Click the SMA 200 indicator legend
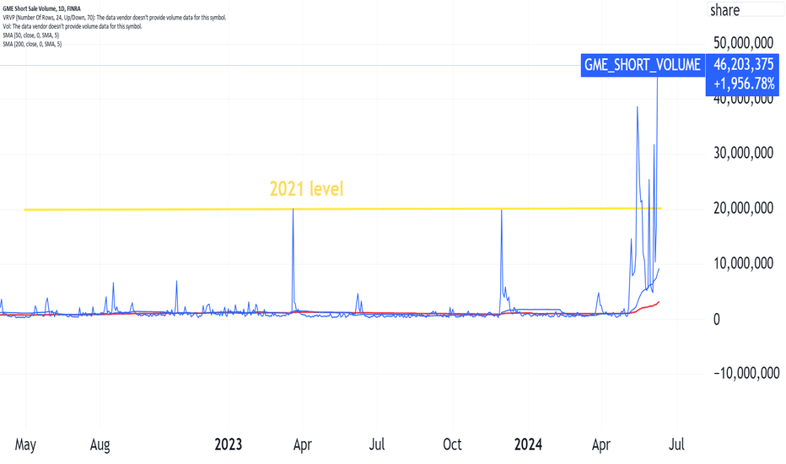This screenshot has width=786, height=464. click(32, 44)
